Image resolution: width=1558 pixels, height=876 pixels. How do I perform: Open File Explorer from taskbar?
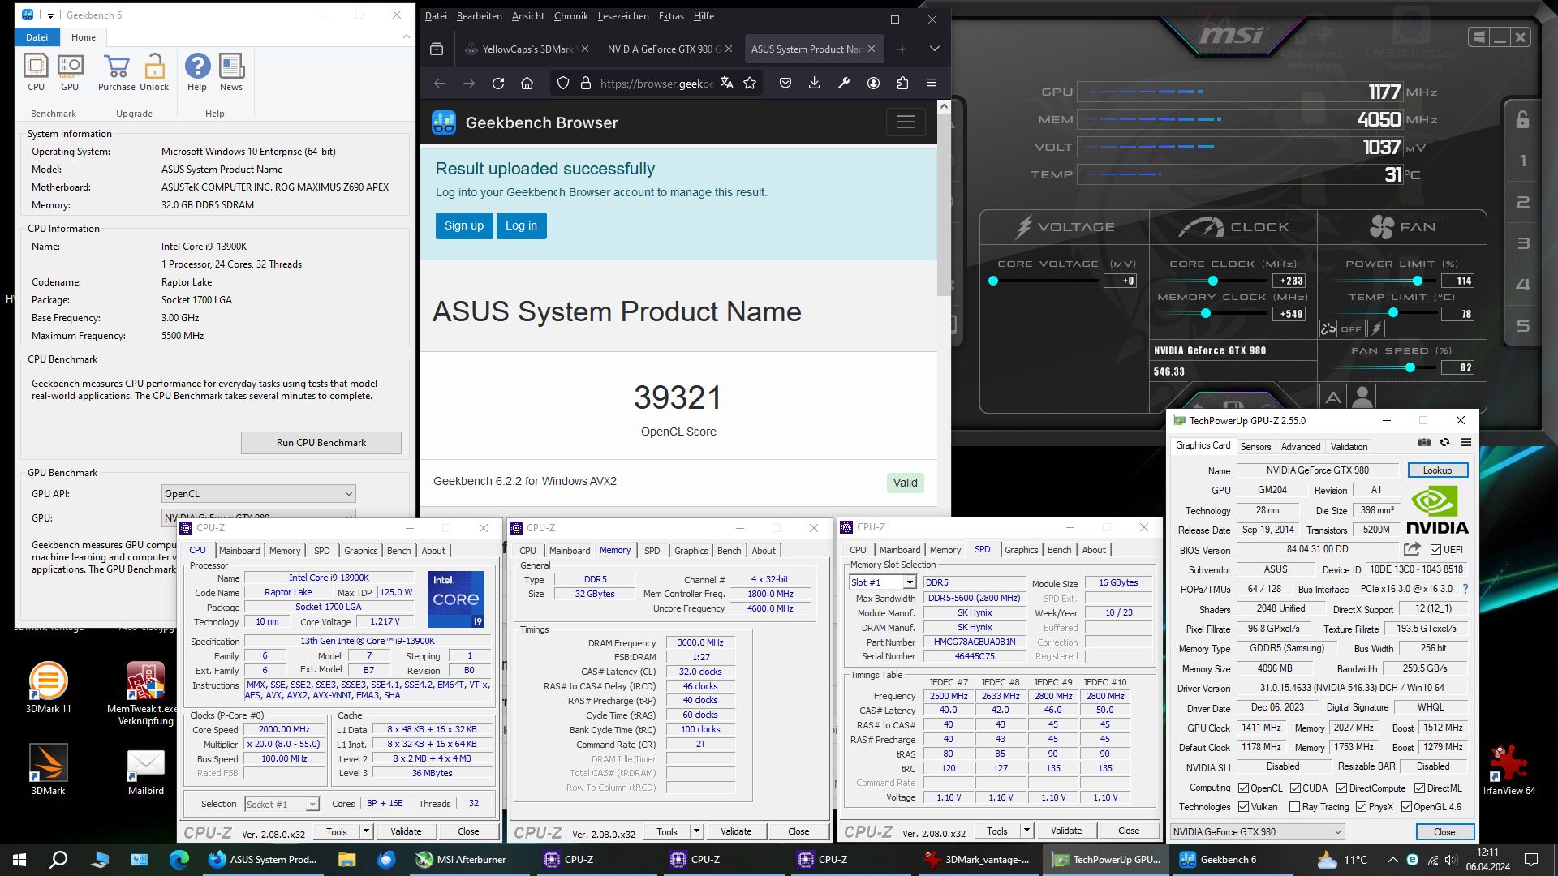point(347,860)
